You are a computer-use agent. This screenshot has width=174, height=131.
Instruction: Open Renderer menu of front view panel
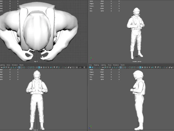point(14,65)
